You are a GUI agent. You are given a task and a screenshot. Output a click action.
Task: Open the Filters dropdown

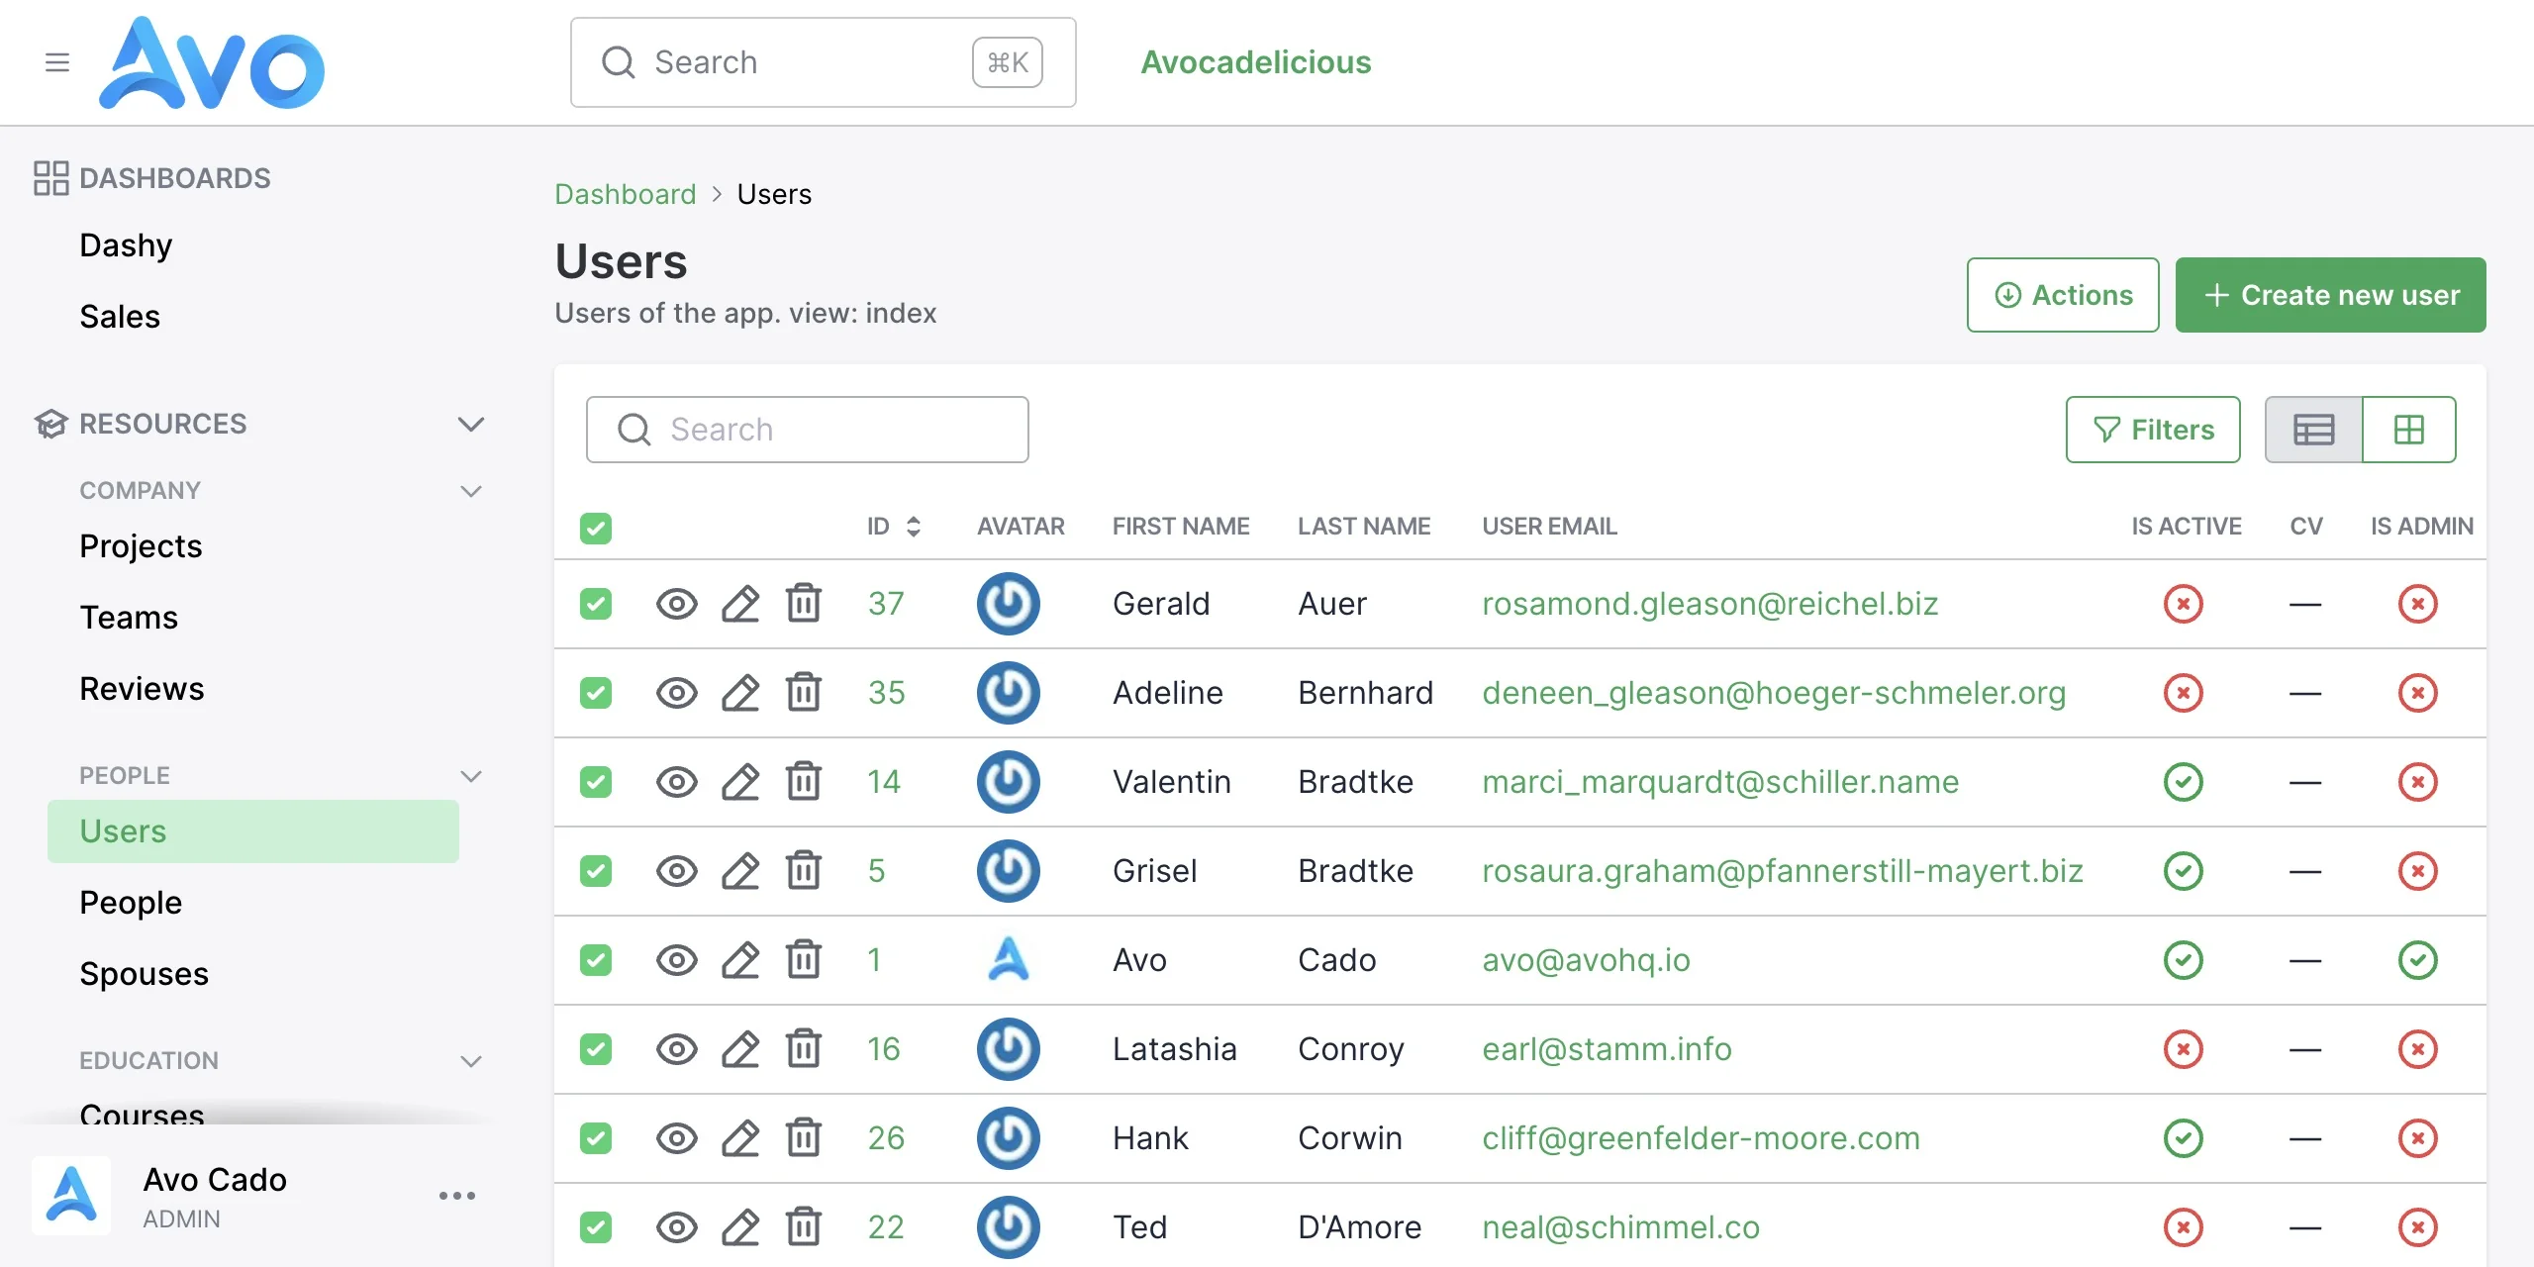2153,430
